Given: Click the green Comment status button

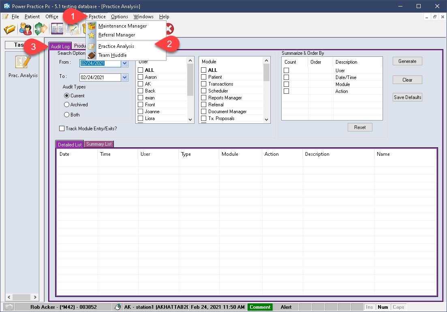Looking at the screenshot, I should click(260, 307).
